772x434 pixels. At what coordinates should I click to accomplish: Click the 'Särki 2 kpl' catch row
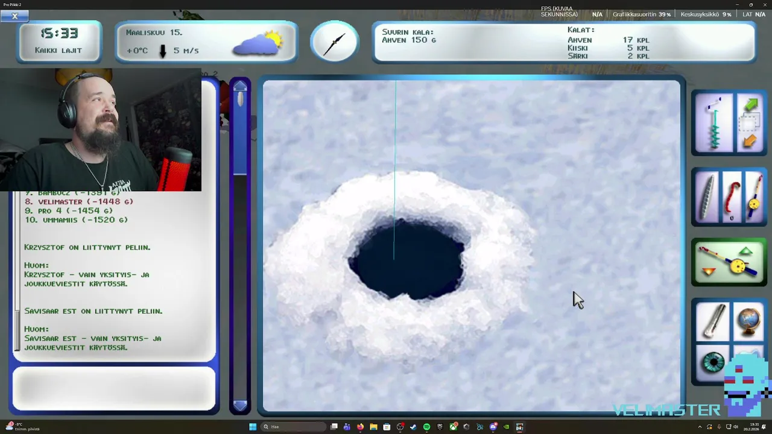(x=608, y=55)
